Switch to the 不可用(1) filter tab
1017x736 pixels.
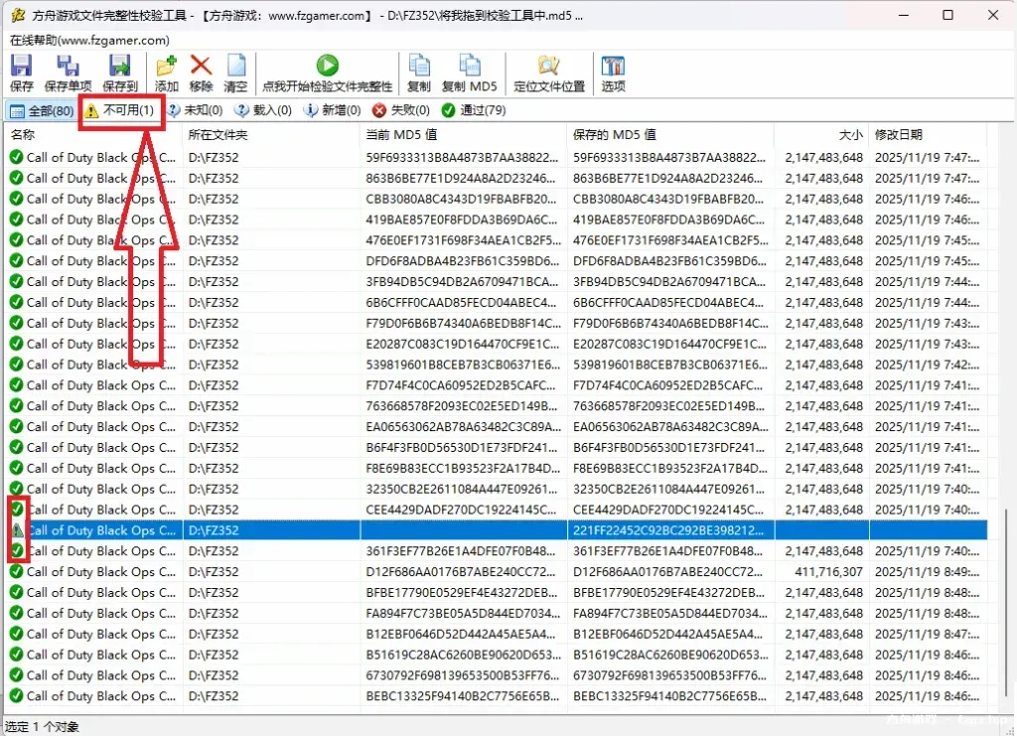tap(120, 110)
